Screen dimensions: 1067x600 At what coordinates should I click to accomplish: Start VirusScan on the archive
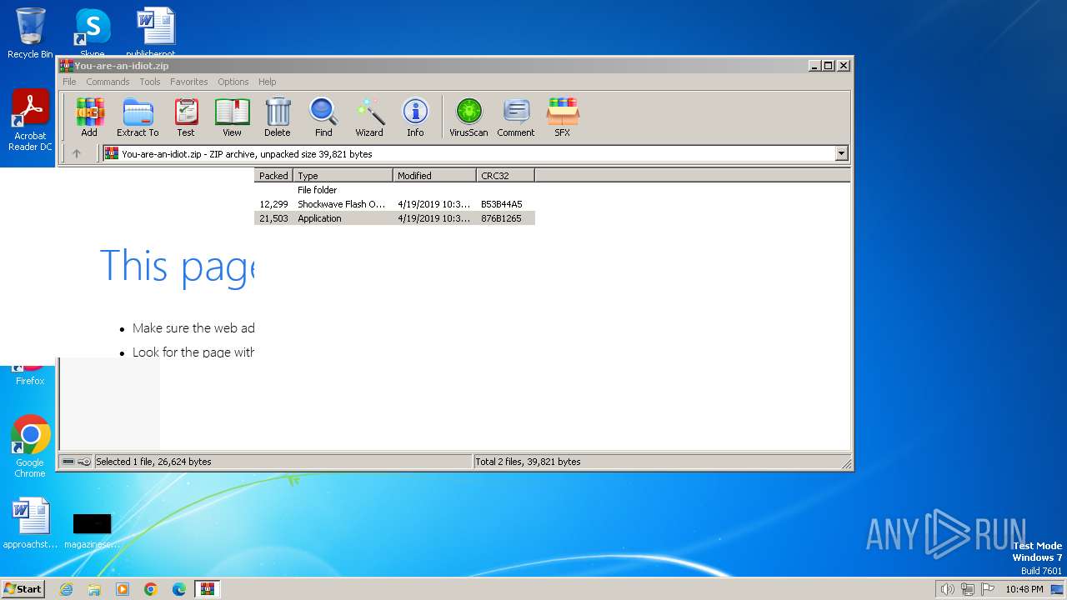468,117
